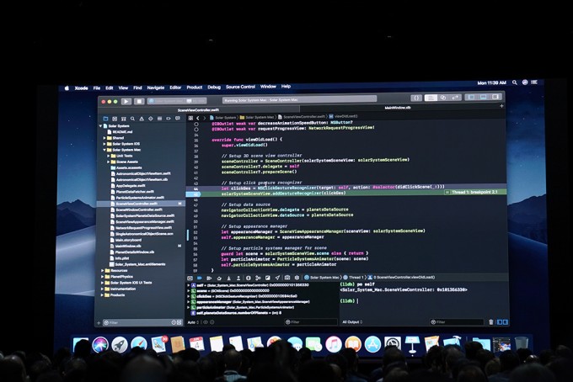The width and height of the screenshot is (573, 382).
Task: Expand the self variable in debugger
Action: [x=189, y=285]
